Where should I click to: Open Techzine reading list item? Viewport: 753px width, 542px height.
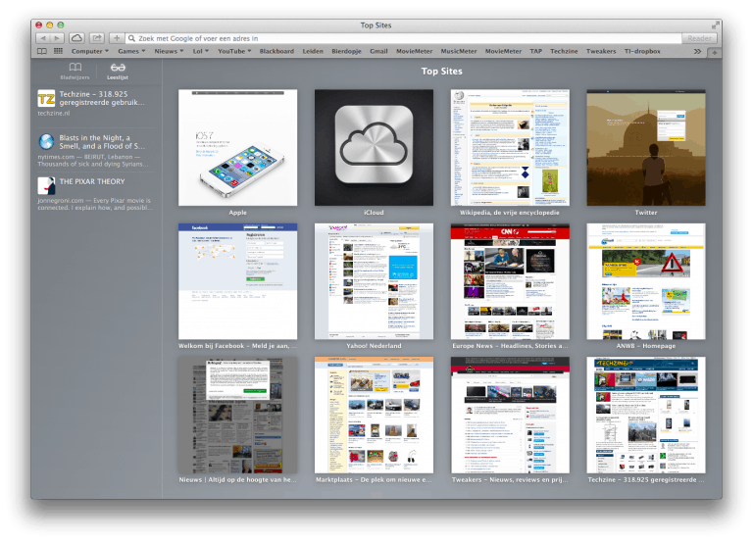pyautogui.click(x=96, y=104)
